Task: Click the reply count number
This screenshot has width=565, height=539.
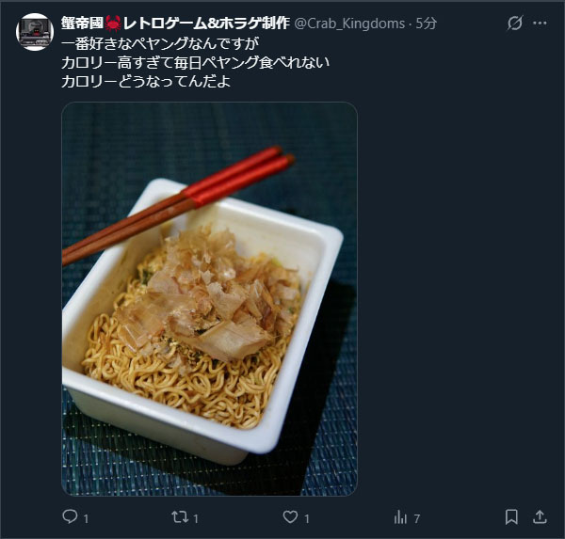Action: [86, 518]
